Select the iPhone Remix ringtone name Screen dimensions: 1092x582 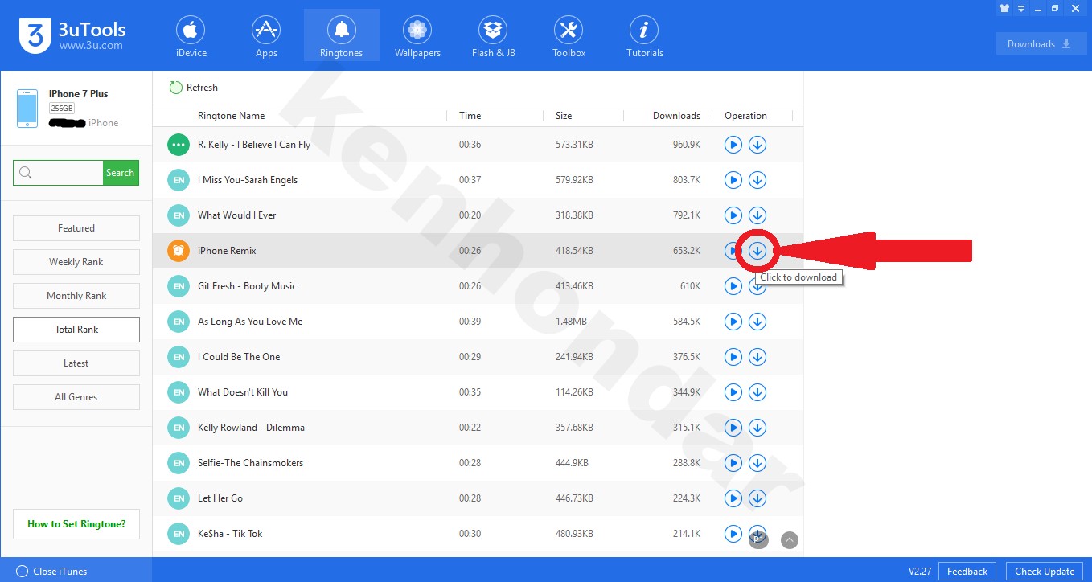click(x=227, y=251)
